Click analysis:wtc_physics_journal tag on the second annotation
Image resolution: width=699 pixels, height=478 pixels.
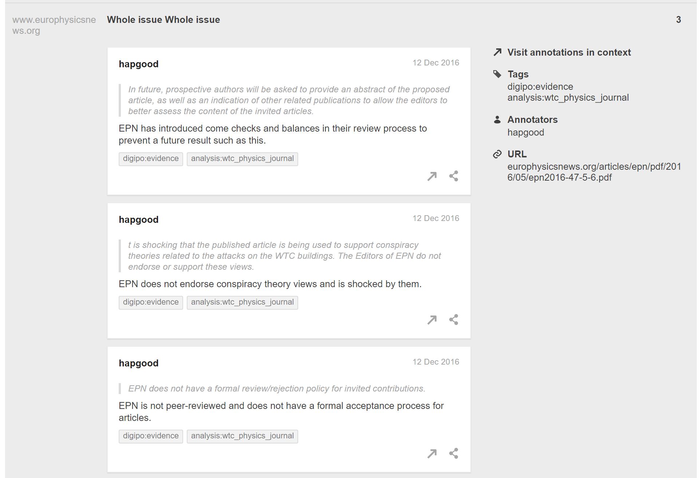[242, 302]
